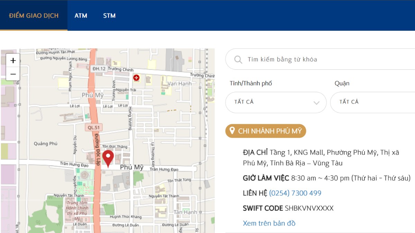Open the Quận dropdown
The width and height of the screenshot is (415, 233).
coord(373,102)
